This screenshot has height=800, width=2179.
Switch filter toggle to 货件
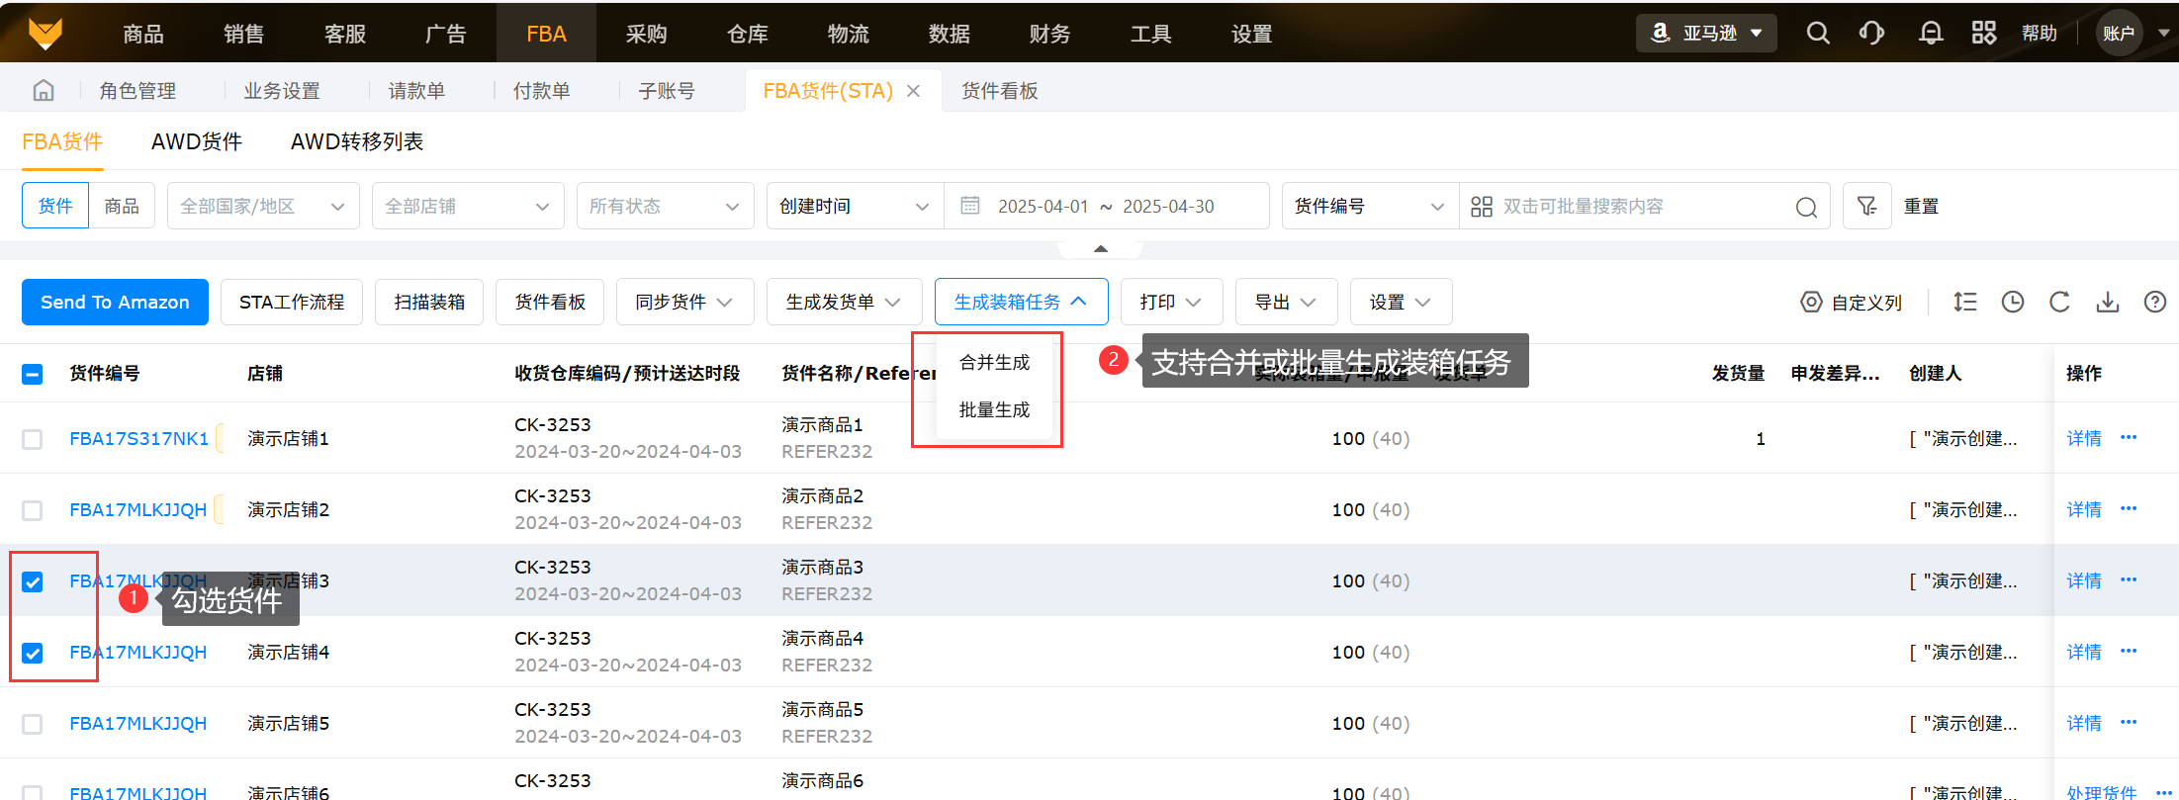[55, 206]
